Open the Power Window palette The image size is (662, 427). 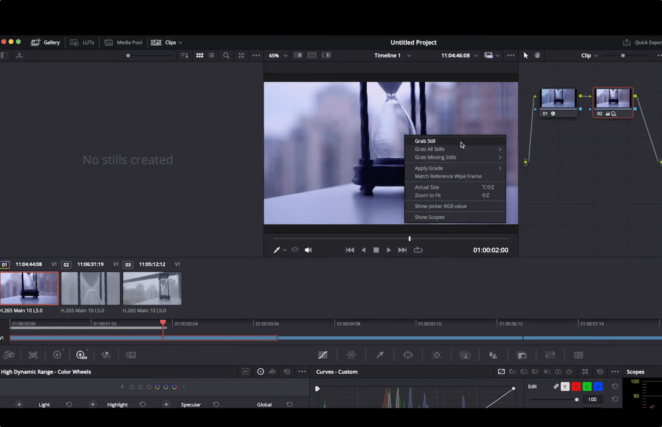[408, 356]
